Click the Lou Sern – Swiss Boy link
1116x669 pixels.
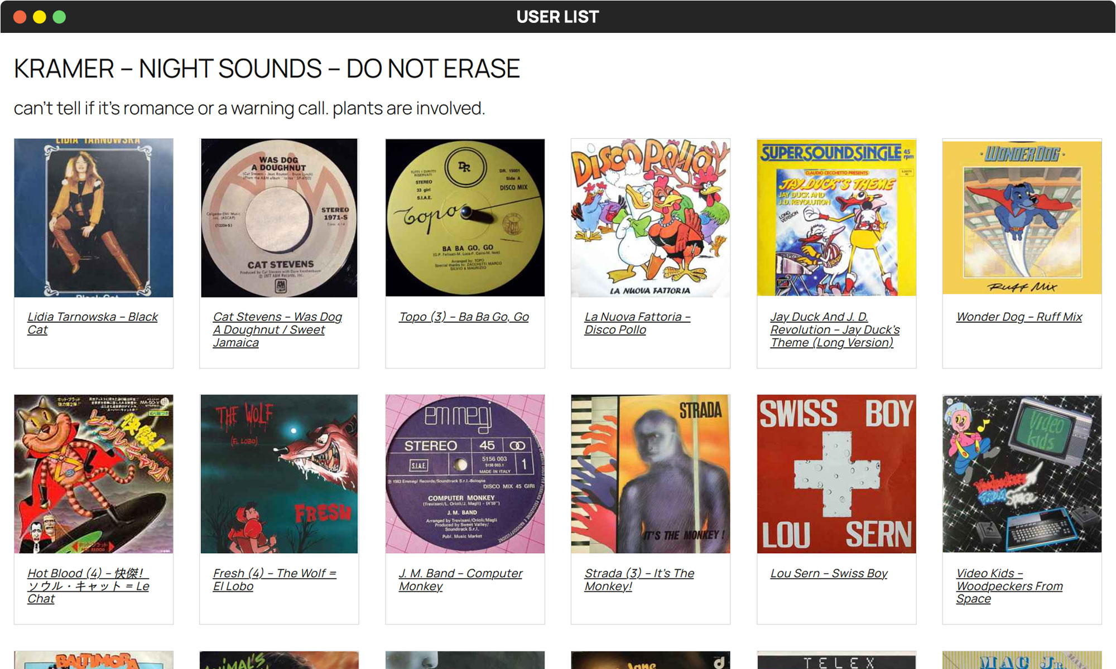[829, 573]
